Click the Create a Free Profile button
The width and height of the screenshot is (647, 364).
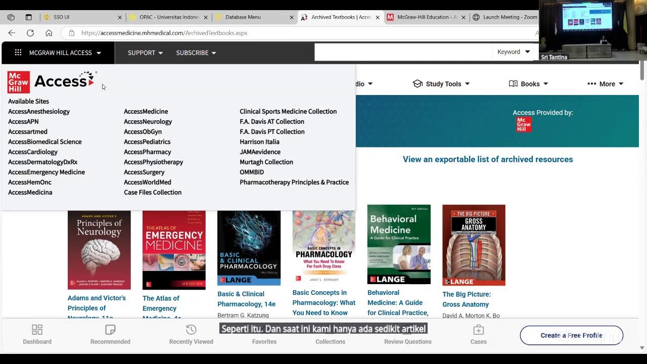[571, 335]
